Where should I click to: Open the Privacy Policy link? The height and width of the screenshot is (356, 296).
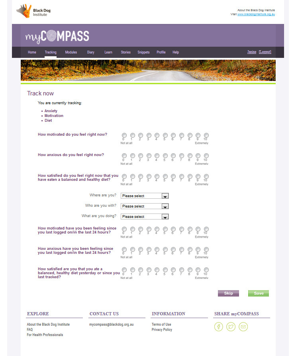[162, 330]
